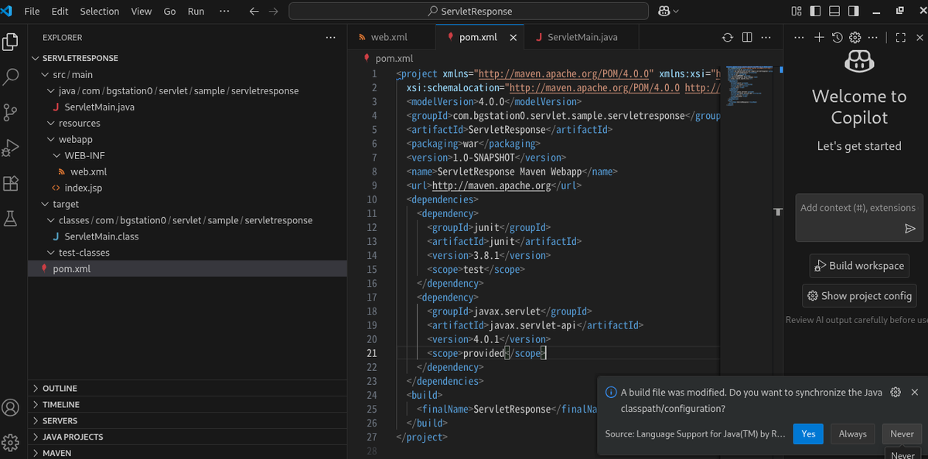
Task: Expand the TIMELINE section
Action: pyautogui.click(x=187, y=405)
